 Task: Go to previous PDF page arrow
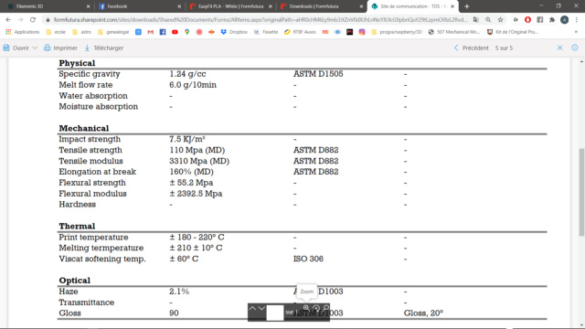click(x=252, y=308)
